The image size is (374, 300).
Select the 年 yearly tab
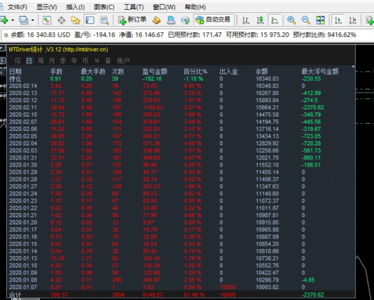coord(75,61)
